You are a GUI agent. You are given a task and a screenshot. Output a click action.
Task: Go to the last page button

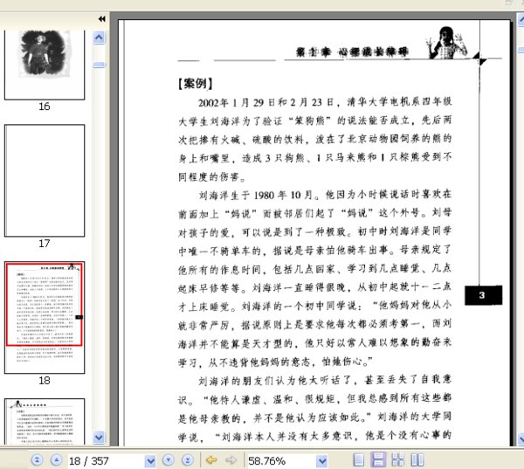tap(188, 460)
